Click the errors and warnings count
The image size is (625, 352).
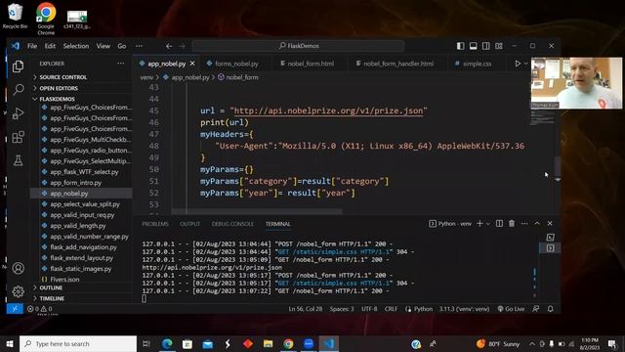pos(39,309)
